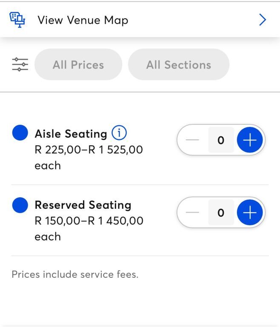Screen dimensions: 280x328
Task: Click the 'Prices include service fees' note
Action: [x=75, y=274]
